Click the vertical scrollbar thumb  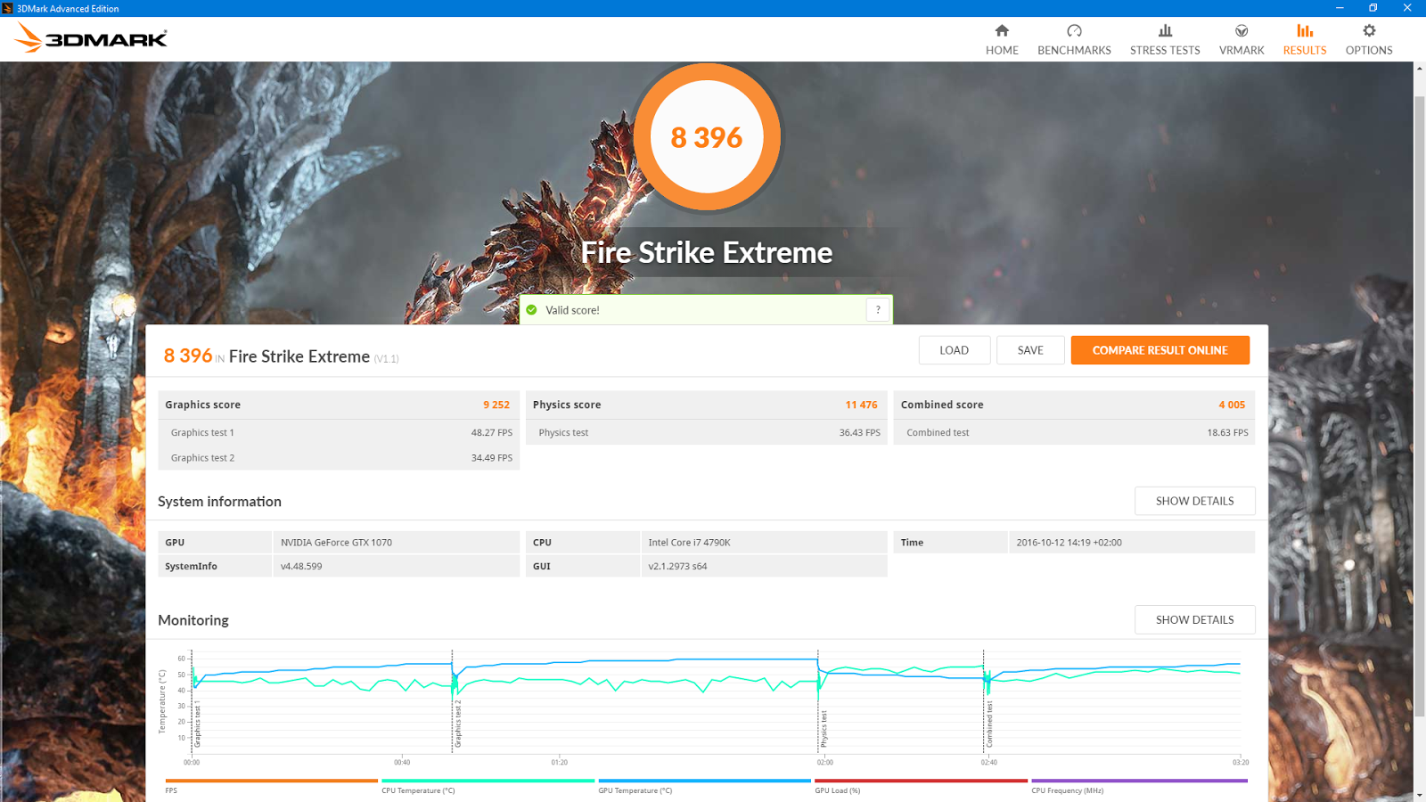coord(1420,405)
